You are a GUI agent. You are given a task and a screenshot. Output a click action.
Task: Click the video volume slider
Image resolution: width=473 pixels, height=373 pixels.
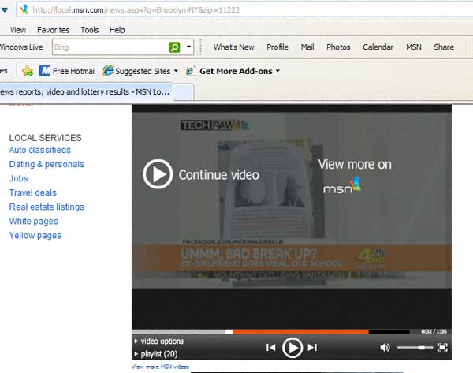click(x=415, y=347)
